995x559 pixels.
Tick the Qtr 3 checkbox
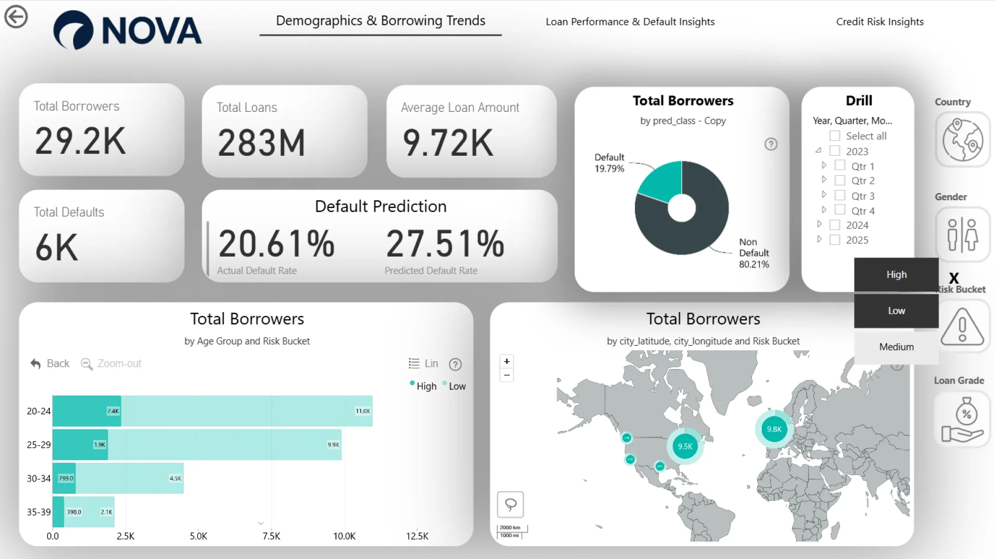point(840,196)
